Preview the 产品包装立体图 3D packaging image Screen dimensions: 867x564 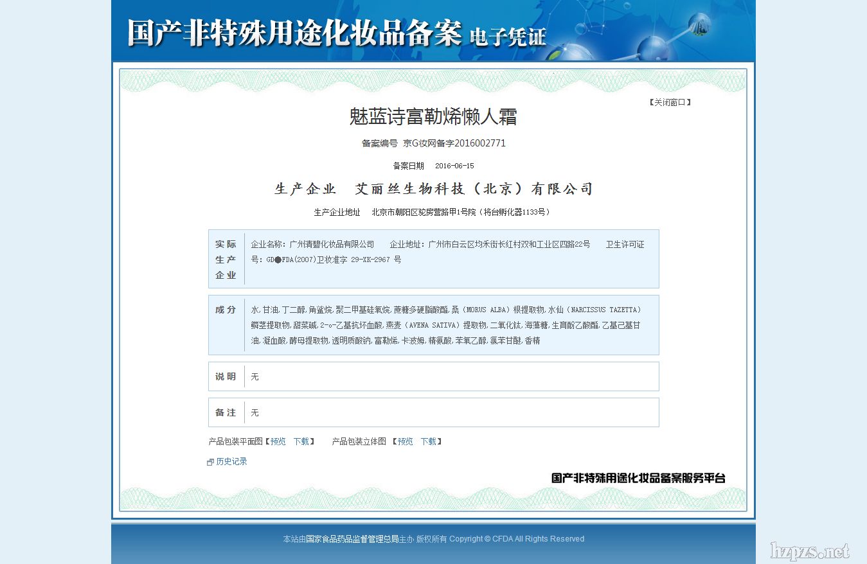point(405,441)
